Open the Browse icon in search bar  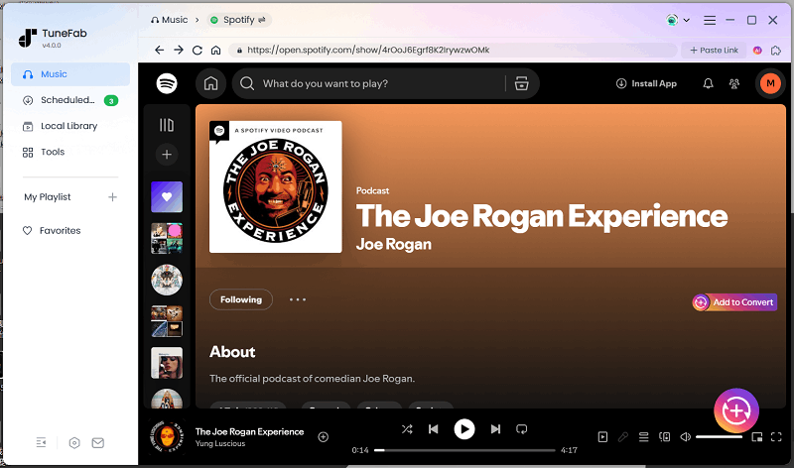(521, 84)
